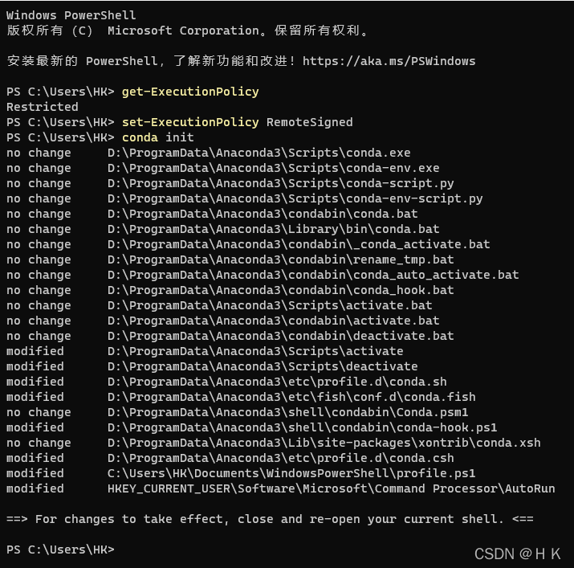Click the "For changes to take effect" message
574x568 pixels.
[270, 519]
